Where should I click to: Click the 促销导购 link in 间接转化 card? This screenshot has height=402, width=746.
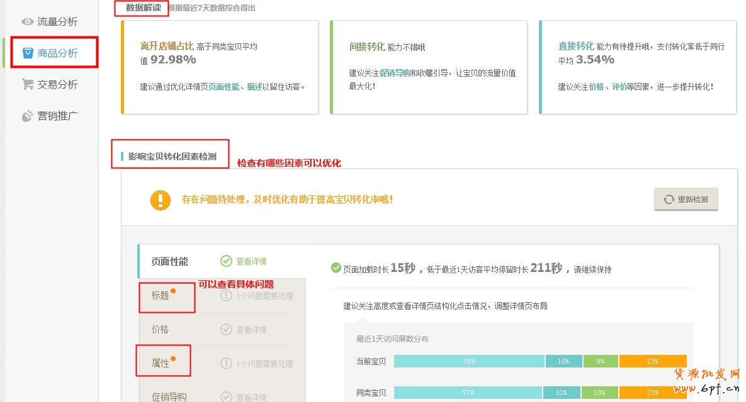[x=395, y=73]
